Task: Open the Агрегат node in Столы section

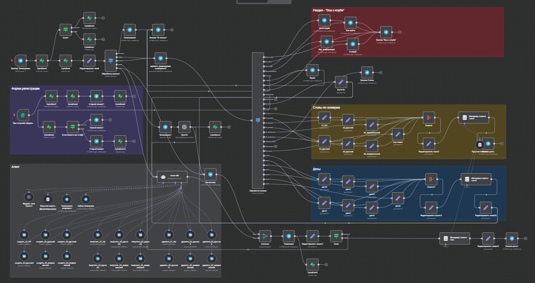Action: [x=429, y=117]
